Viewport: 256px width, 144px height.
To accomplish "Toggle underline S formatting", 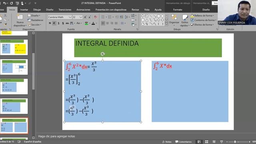I will (x=58, y=23).
